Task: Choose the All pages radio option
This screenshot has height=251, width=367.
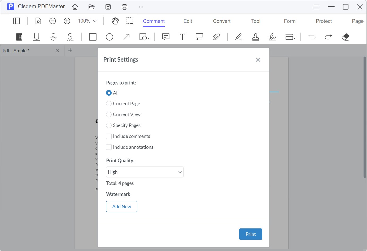Action: [109, 93]
